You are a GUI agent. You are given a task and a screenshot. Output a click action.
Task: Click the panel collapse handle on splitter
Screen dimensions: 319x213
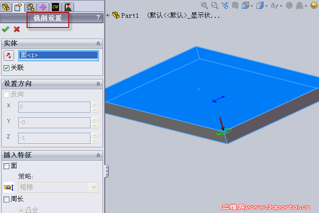(x=106, y=171)
